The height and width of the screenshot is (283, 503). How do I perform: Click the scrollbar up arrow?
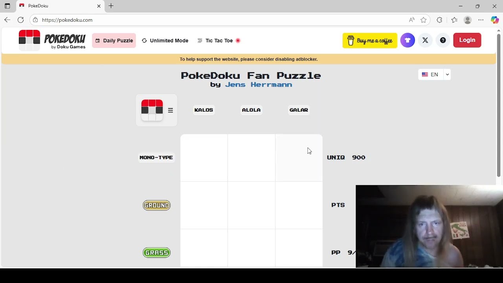tap(499, 30)
